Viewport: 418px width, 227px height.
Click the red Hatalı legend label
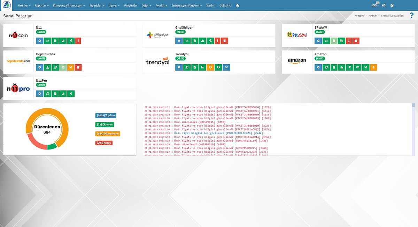pyautogui.click(x=104, y=143)
